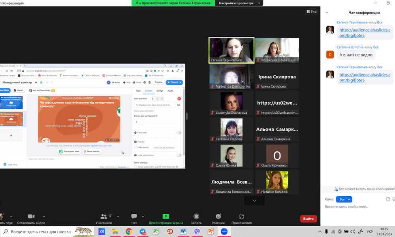The width and height of the screenshot is (395, 237).
Task: Click the Entries per participant number field
Action: click(x=139, y=122)
